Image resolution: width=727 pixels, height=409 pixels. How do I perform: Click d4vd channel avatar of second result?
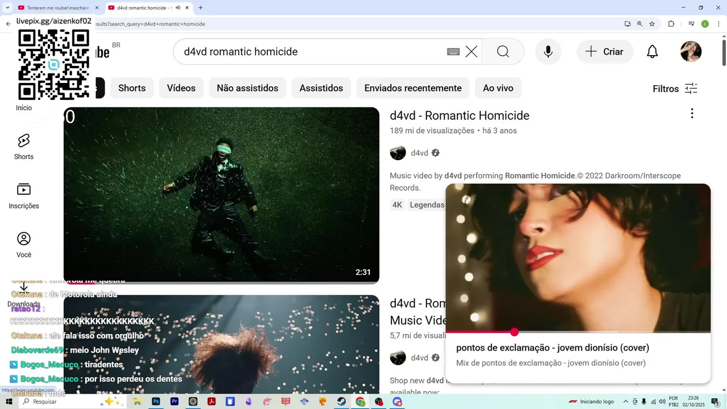[398, 358]
